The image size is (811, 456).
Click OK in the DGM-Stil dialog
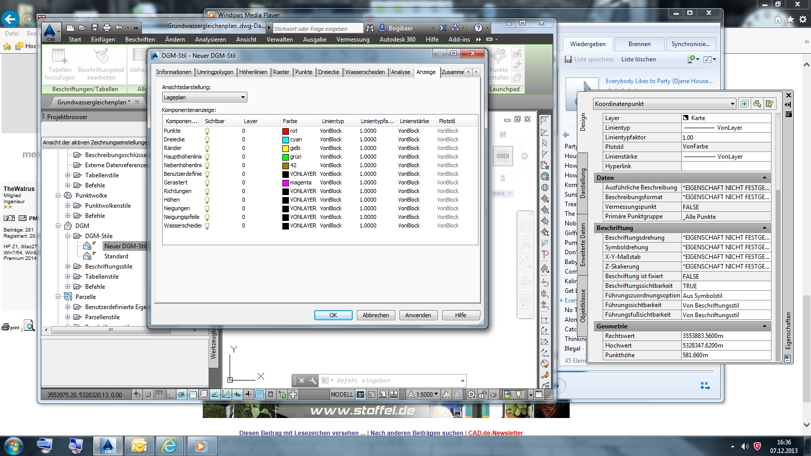click(333, 315)
